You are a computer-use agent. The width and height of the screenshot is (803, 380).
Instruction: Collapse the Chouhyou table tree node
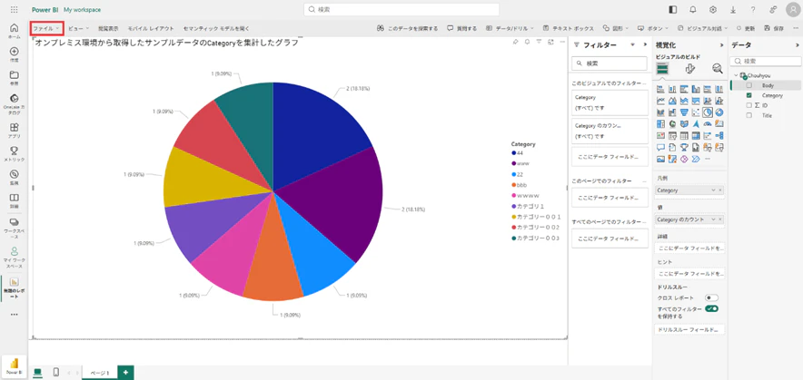[736, 75]
